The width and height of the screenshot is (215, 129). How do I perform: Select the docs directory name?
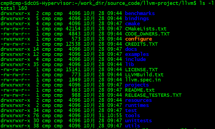(x=131, y=49)
